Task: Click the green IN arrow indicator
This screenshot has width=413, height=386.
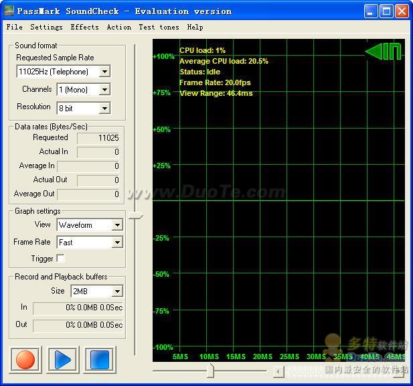Action: 384,51
